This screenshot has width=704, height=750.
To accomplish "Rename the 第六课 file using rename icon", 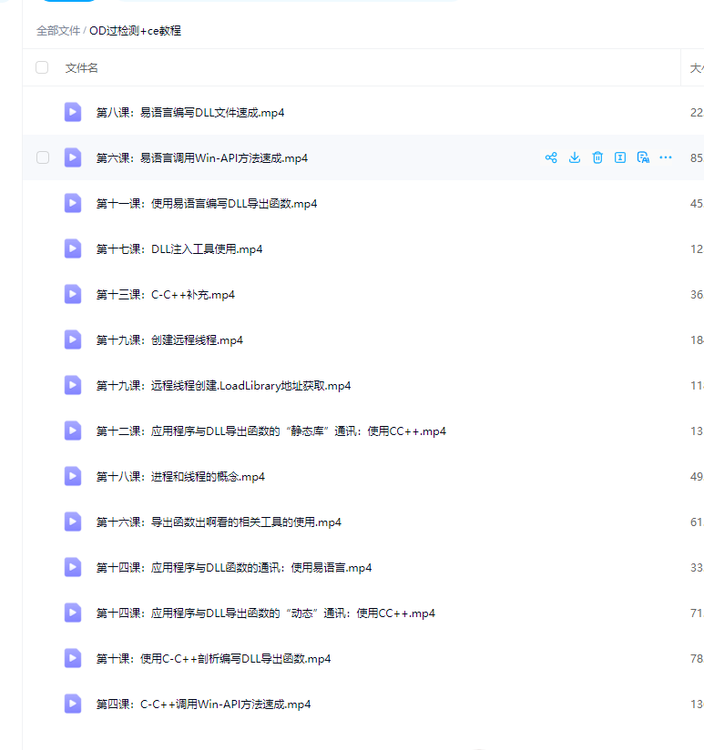I will 620,157.
